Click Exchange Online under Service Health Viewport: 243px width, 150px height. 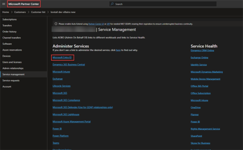click(199, 57)
